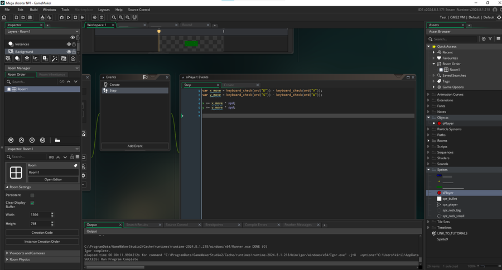
Task: Collapse the Room Manager section
Action: (x=77, y=68)
